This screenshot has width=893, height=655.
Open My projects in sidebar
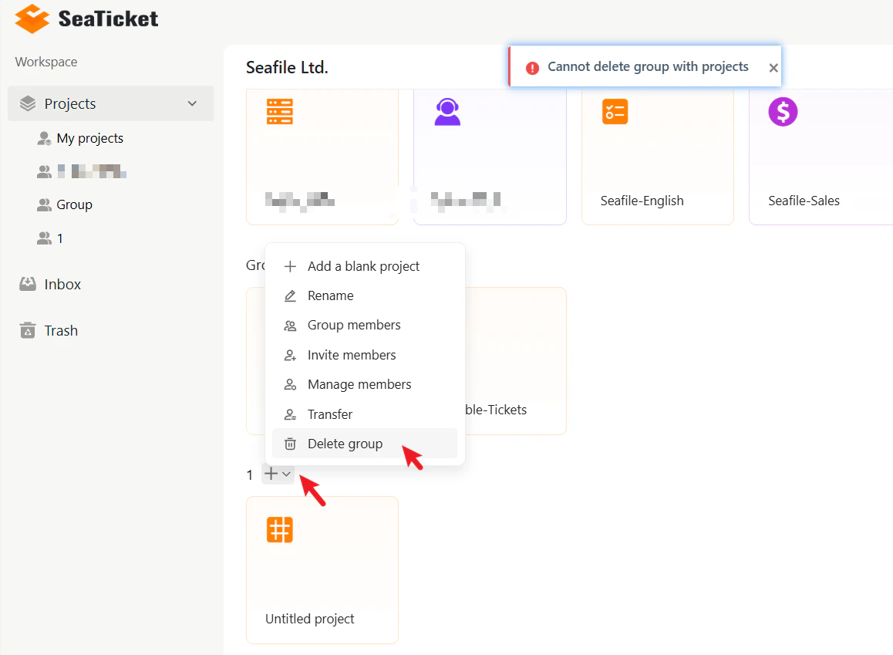90,138
